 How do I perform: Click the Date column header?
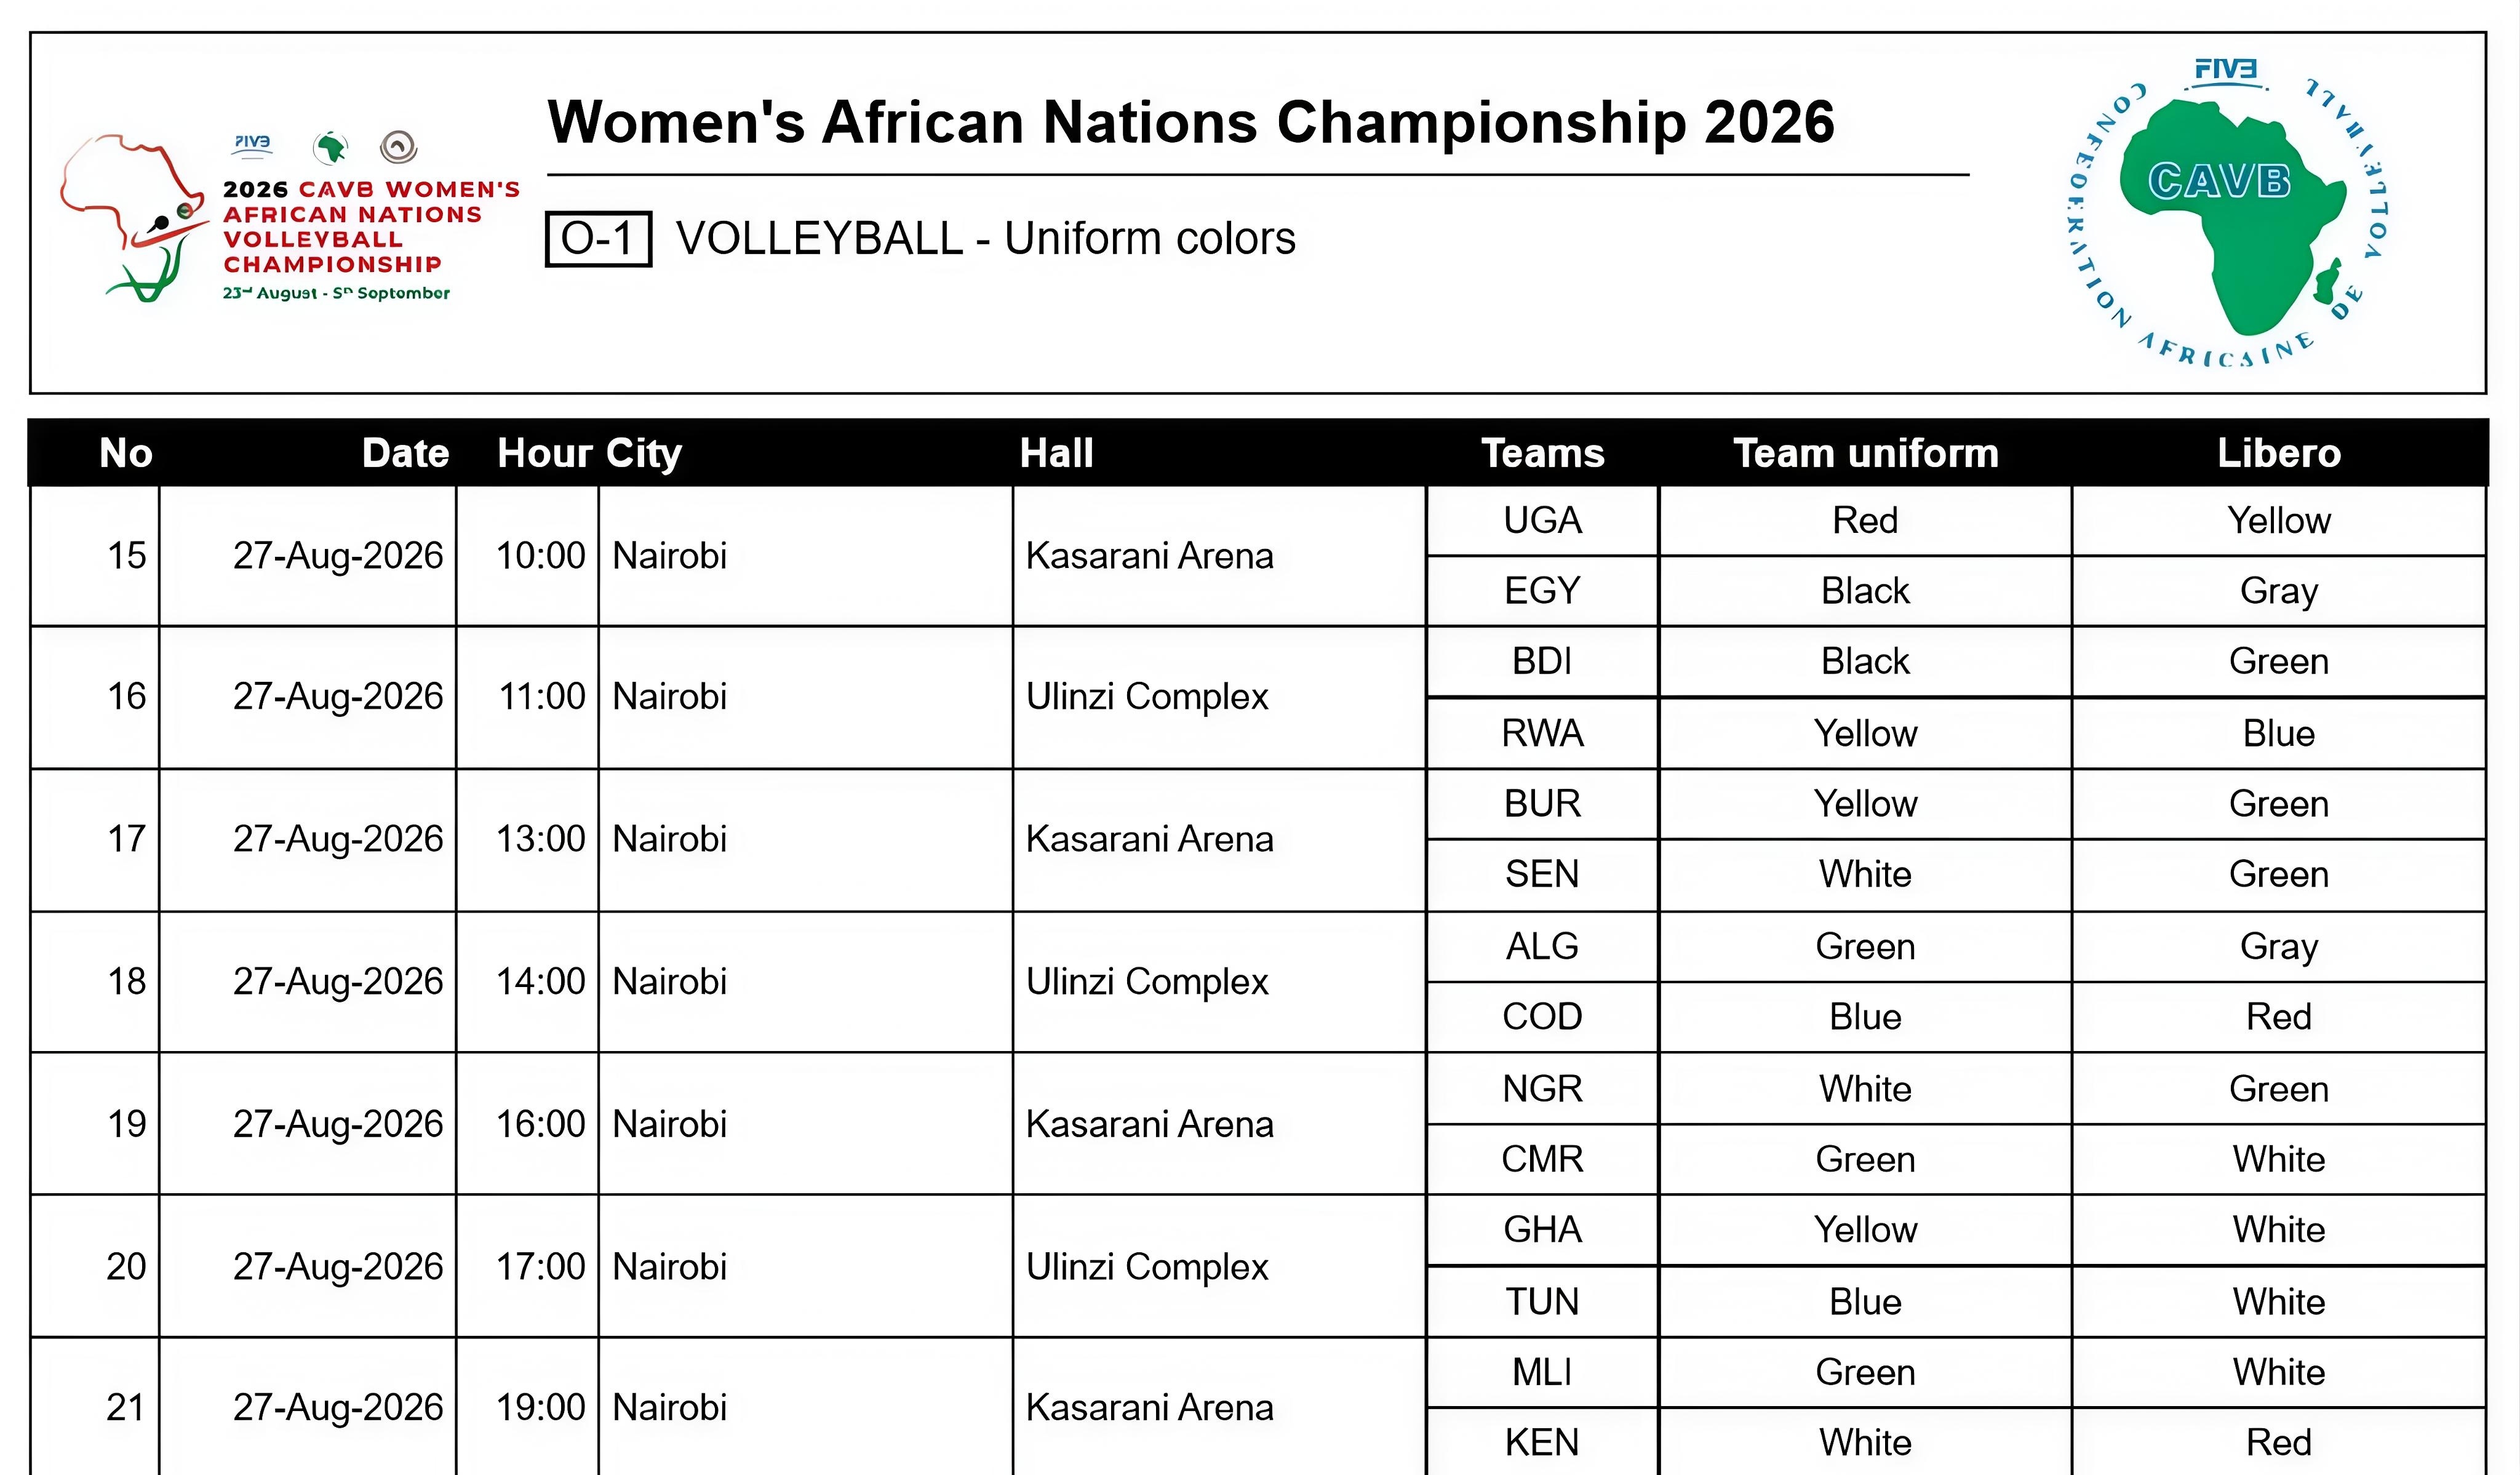pyautogui.click(x=405, y=453)
